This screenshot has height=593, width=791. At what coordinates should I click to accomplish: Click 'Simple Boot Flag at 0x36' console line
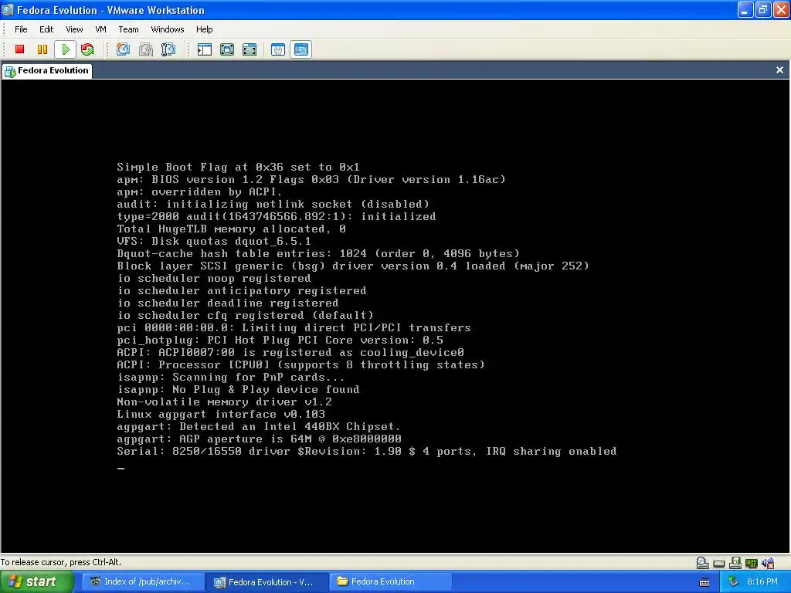pyautogui.click(x=238, y=167)
